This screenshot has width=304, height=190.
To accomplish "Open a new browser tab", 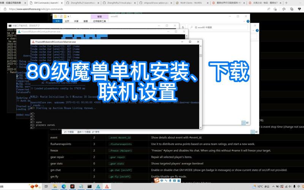I will [286, 3].
